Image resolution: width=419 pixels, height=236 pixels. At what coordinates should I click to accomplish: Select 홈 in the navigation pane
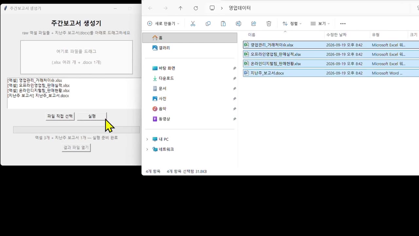click(190, 38)
